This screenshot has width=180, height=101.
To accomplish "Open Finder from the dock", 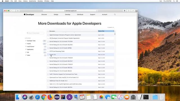I will point(18,97).
